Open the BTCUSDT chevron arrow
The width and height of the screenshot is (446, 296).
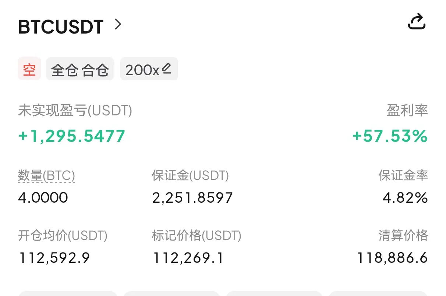(x=118, y=24)
